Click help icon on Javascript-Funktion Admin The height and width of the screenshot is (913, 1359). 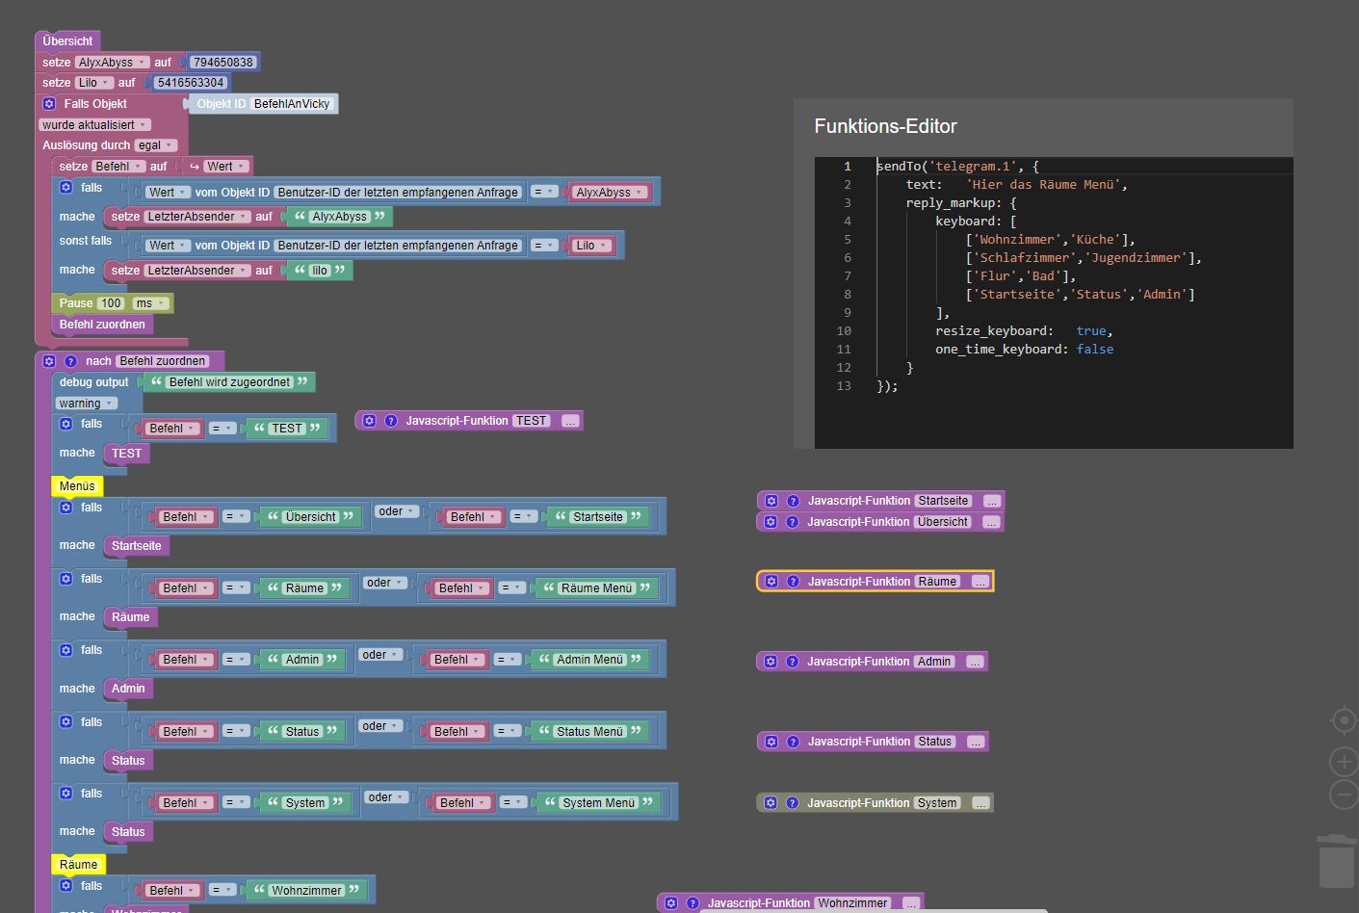pos(793,662)
